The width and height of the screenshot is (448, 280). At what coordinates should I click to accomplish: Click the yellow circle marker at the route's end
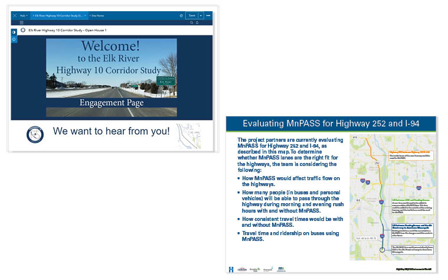(382, 250)
